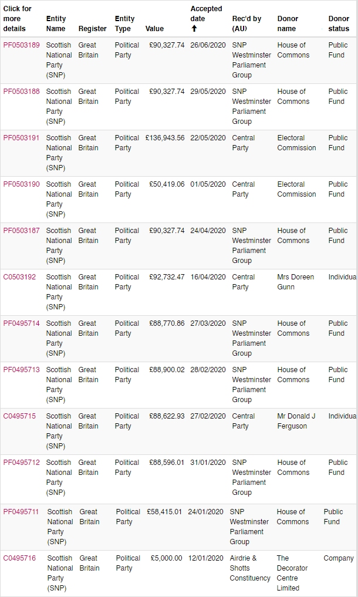Sort by Donor name column header
358x597 pixels.
point(288,23)
